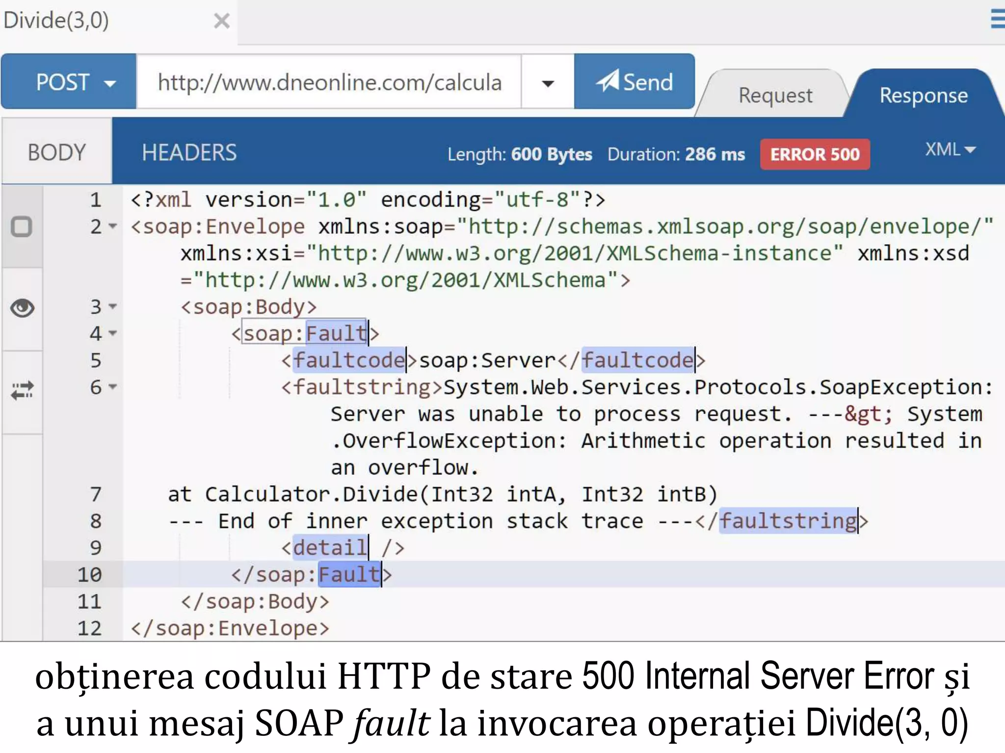This screenshot has width=1005, height=753.
Task: Click line number 10 in the gutter
Action: pyautogui.click(x=90, y=575)
